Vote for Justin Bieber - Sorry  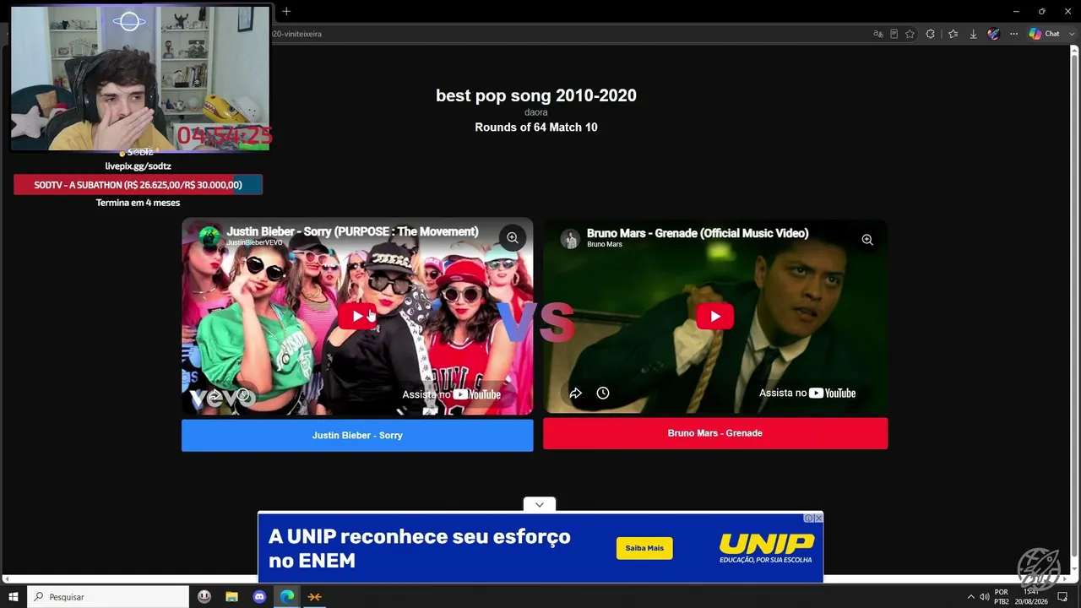[x=357, y=436]
